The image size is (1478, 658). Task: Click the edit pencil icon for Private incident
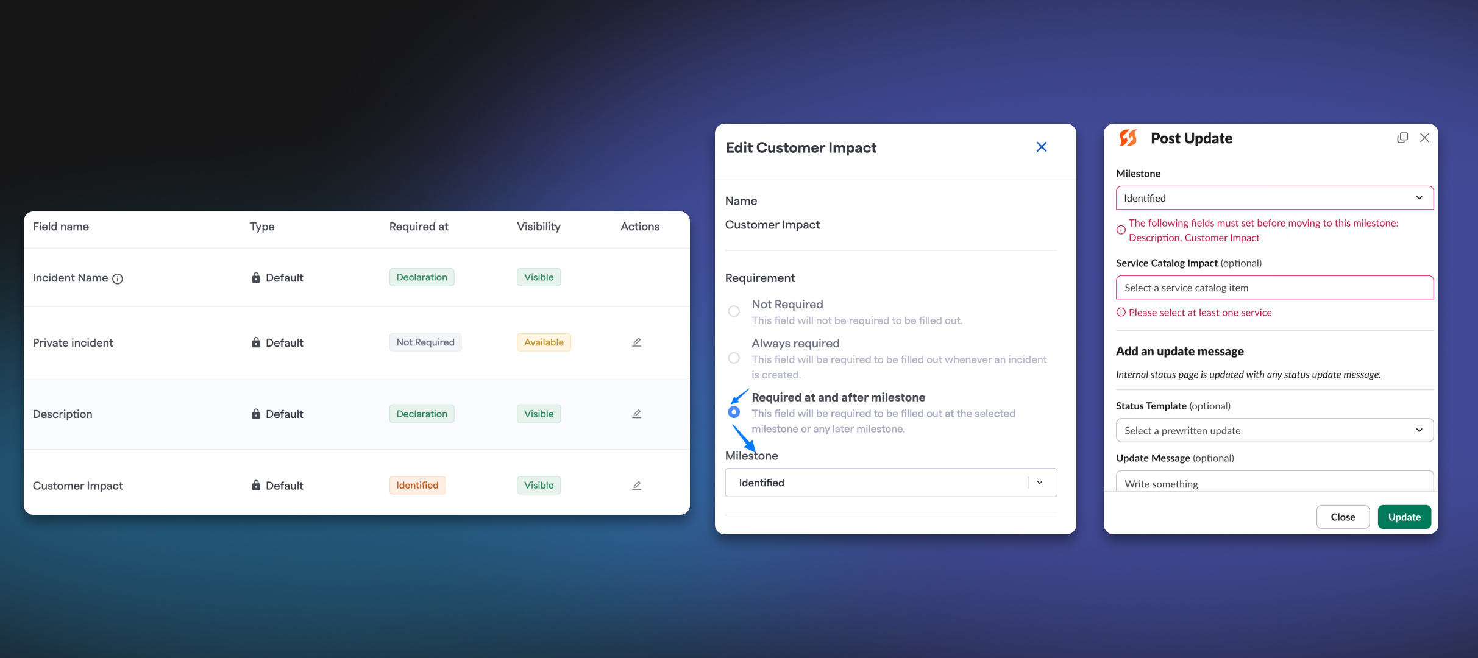click(636, 341)
